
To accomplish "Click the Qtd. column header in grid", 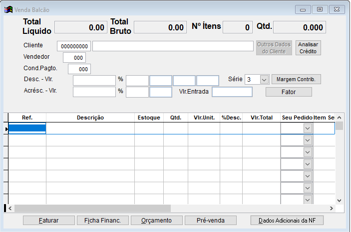I will coord(176,117).
